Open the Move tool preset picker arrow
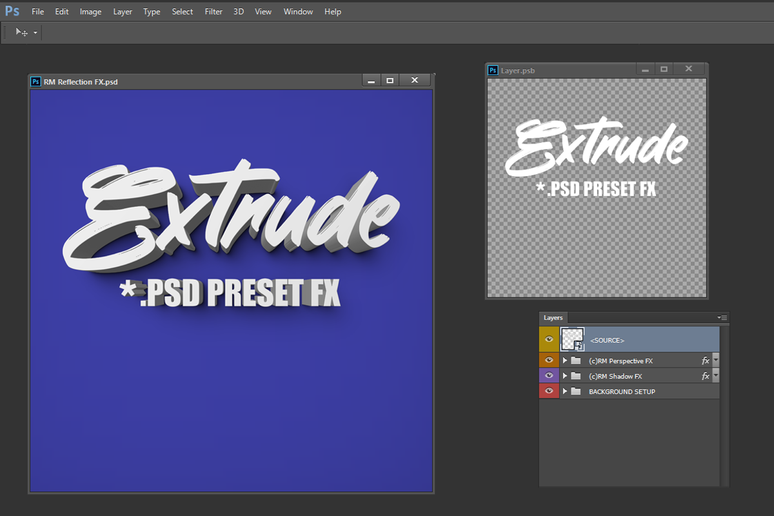774x516 pixels. click(x=35, y=32)
